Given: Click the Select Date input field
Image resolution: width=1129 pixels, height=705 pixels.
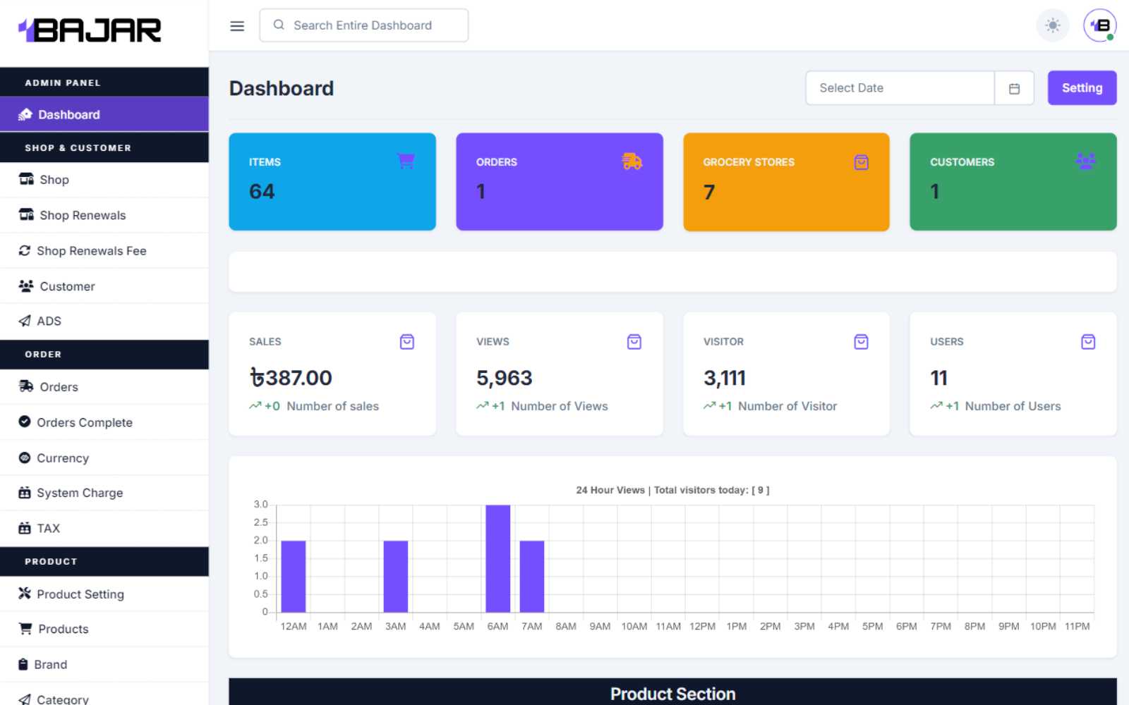Looking at the screenshot, I should [x=900, y=88].
